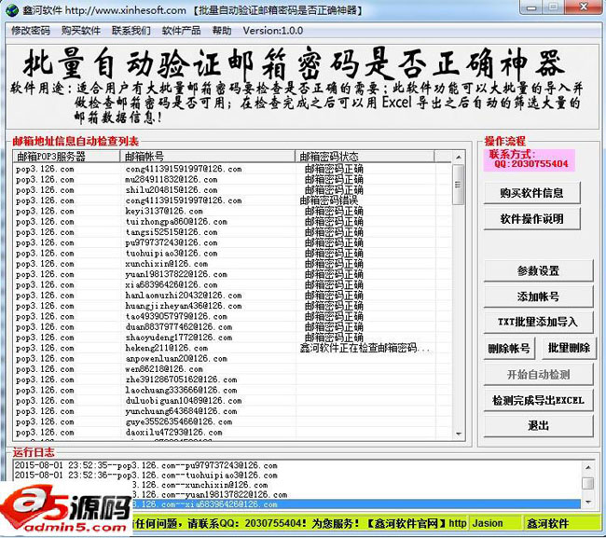Image resolution: width=606 pixels, height=538 pixels.
Task: Select account laochuang333666@126.com row
Action: (232, 390)
